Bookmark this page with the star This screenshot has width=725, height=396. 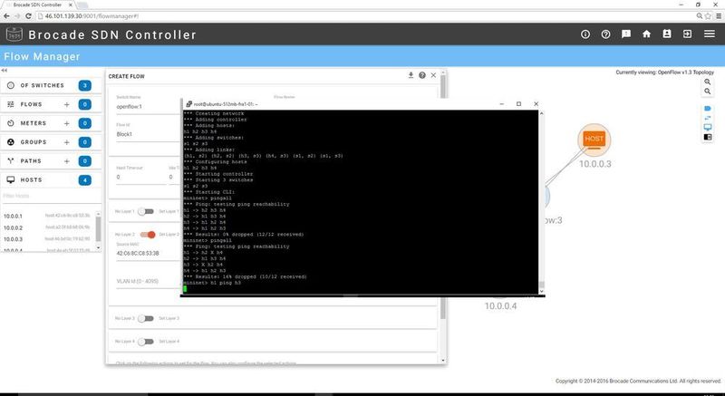tap(708, 15)
